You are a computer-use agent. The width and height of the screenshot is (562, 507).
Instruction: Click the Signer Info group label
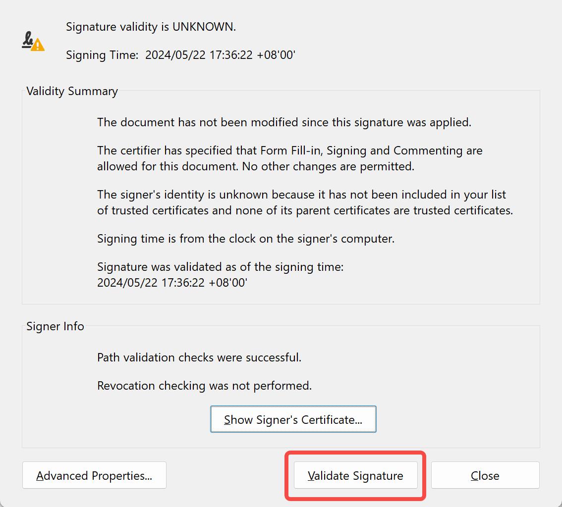click(55, 326)
